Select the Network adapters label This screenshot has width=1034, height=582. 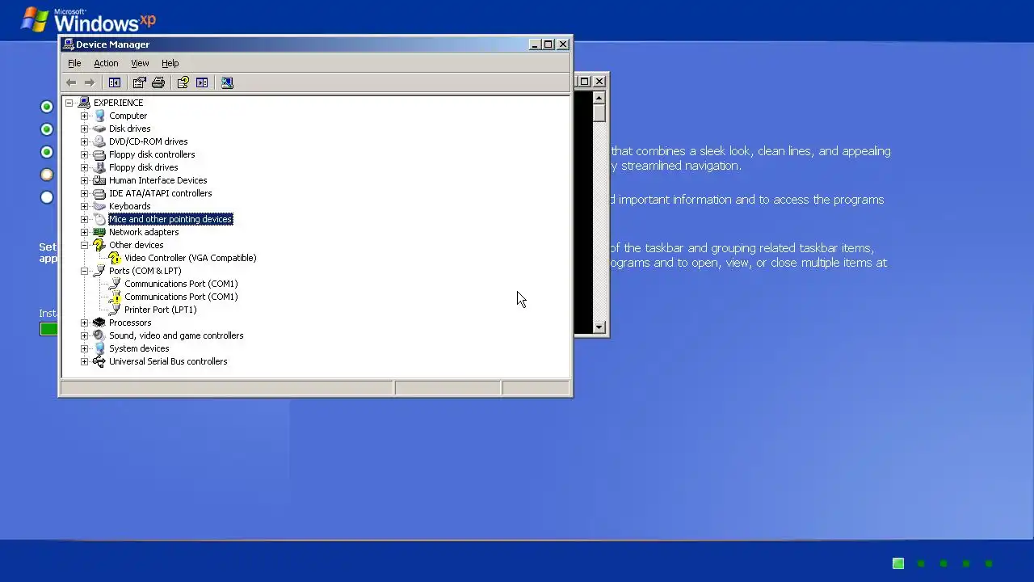click(x=144, y=232)
